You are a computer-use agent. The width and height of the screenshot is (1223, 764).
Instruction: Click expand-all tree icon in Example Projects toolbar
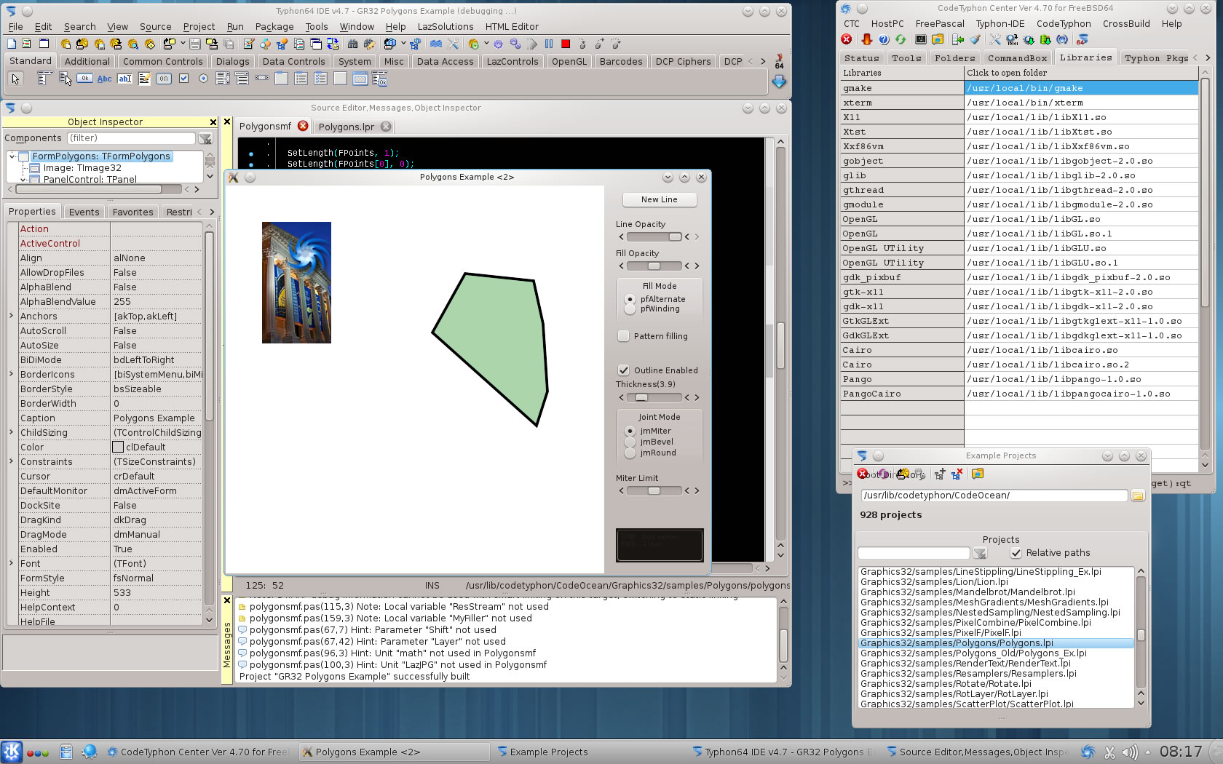click(x=940, y=474)
